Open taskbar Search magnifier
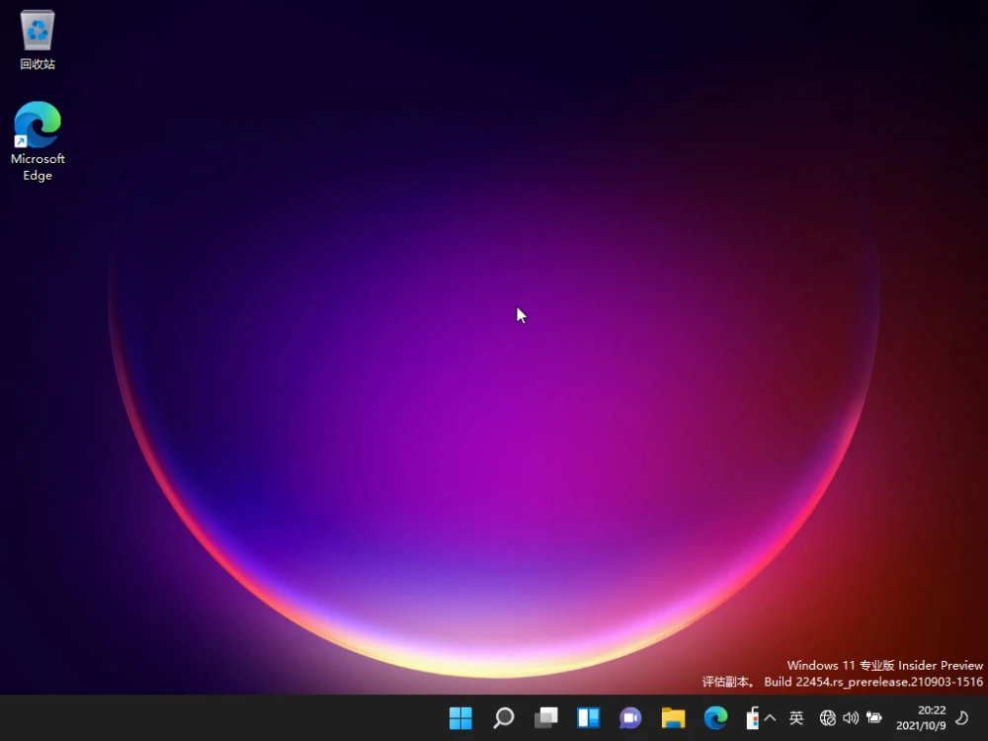 pyautogui.click(x=504, y=718)
